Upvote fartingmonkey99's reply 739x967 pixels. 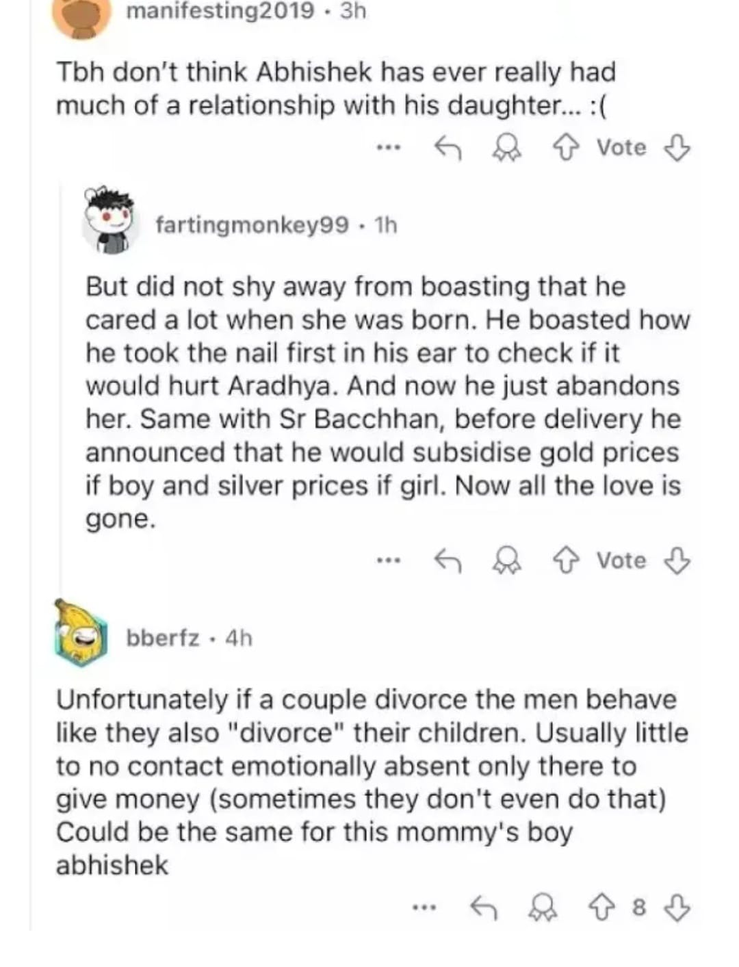(565, 561)
